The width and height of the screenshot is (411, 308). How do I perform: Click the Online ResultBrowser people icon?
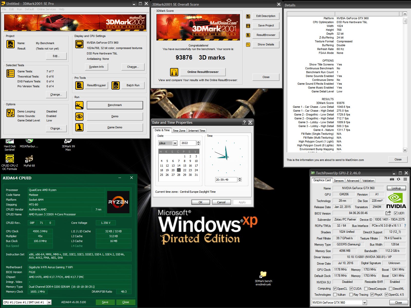click(x=174, y=72)
